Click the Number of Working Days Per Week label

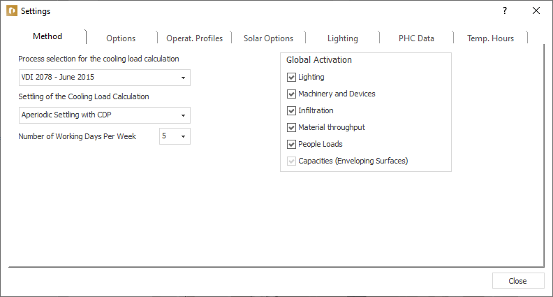pyautogui.click(x=78, y=136)
